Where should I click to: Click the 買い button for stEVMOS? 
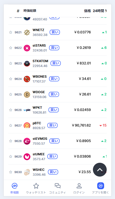[x=54, y=141]
